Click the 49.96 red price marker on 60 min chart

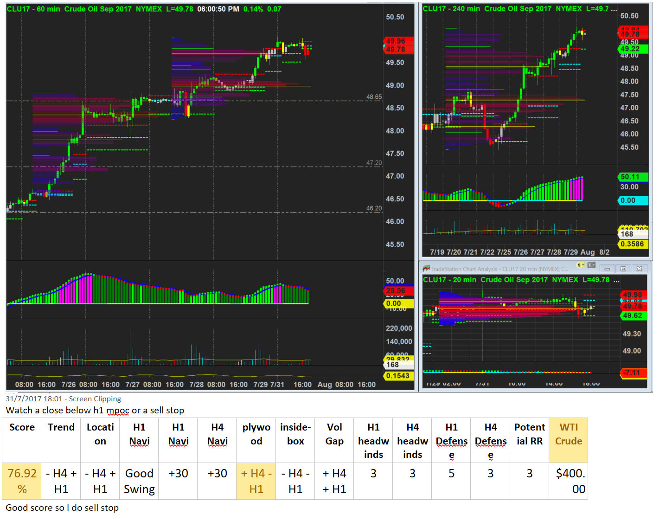tap(399, 41)
